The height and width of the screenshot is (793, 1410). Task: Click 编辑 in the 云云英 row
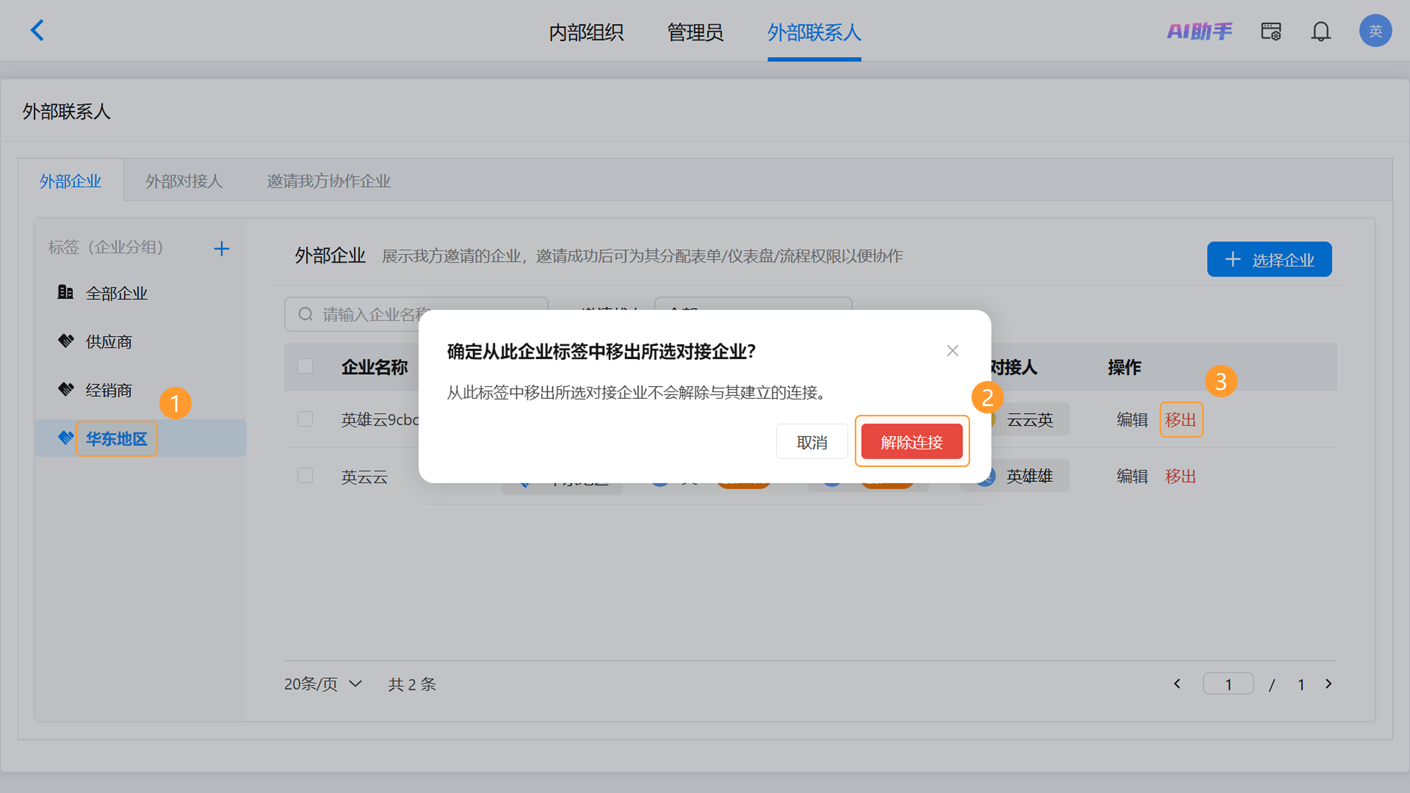click(x=1132, y=420)
